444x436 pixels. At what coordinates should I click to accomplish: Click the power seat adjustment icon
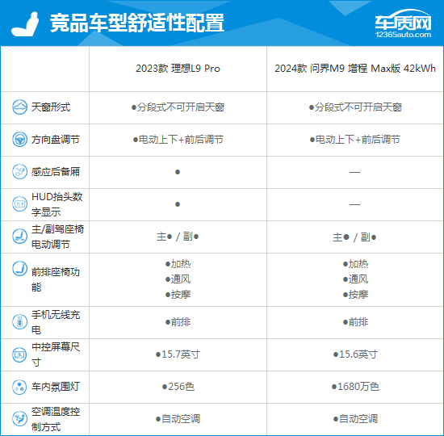(x=19, y=237)
